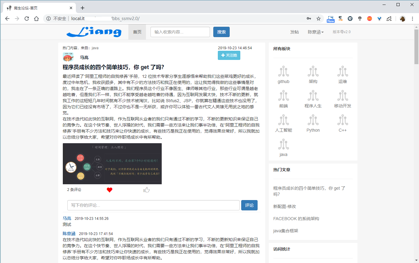Click the 所有板块 section heading
The height and width of the screenshot is (263, 419).
pyautogui.click(x=282, y=49)
